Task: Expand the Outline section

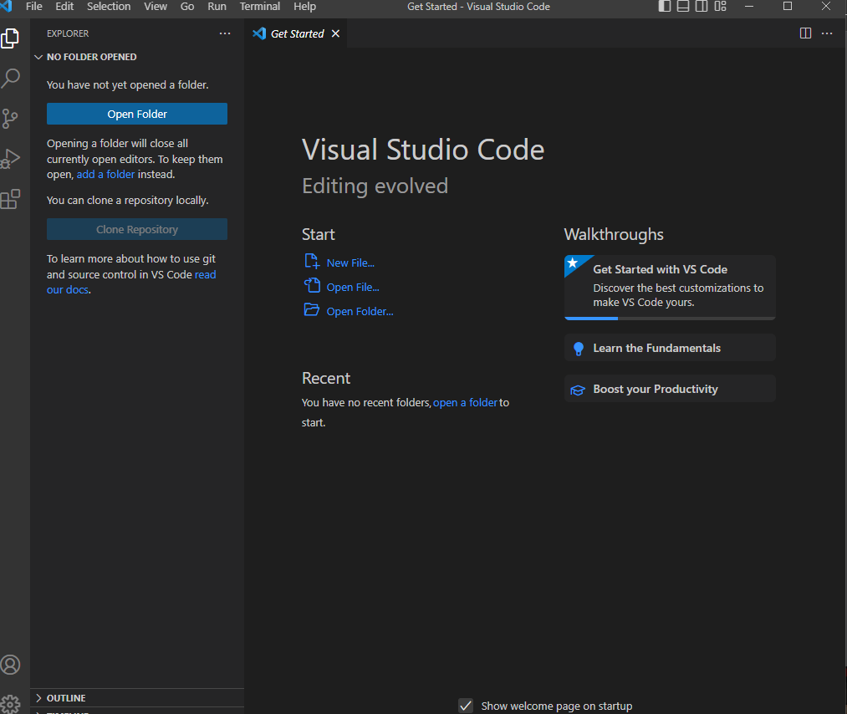Action: coord(38,698)
